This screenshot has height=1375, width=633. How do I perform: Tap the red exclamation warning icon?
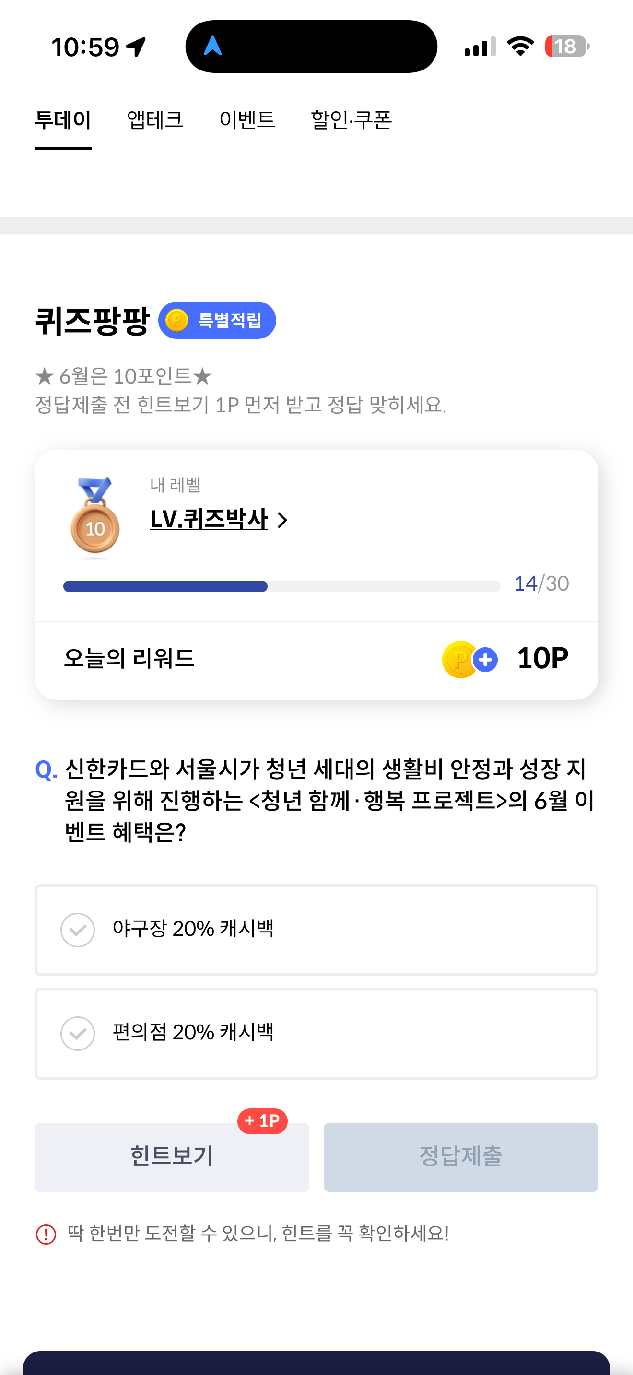click(46, 1234)
